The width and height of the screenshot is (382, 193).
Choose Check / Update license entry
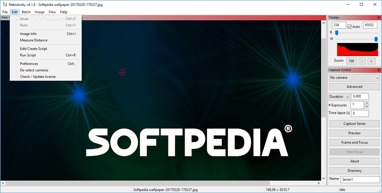point(46,77)
